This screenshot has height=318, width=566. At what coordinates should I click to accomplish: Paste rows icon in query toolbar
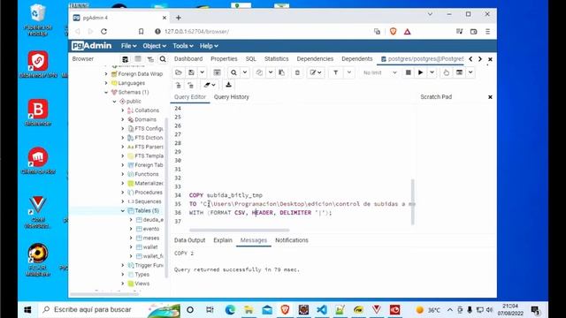coord(281,72)
